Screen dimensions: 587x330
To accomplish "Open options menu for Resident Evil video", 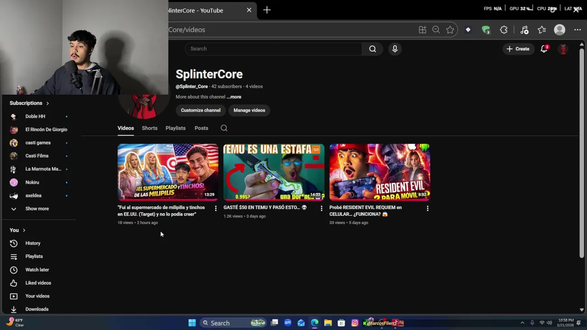I will tap(427, 208).
